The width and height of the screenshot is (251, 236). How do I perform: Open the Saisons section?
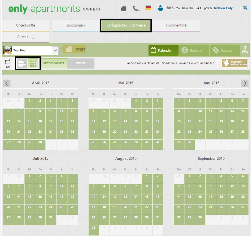coord(192,50)
